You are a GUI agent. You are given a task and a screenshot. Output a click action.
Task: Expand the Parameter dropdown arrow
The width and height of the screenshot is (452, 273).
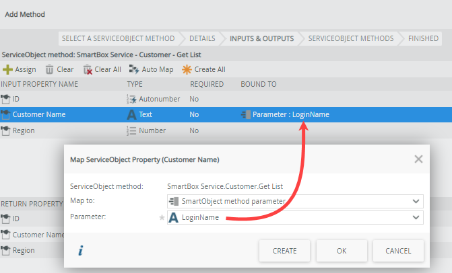coord(416,217)
